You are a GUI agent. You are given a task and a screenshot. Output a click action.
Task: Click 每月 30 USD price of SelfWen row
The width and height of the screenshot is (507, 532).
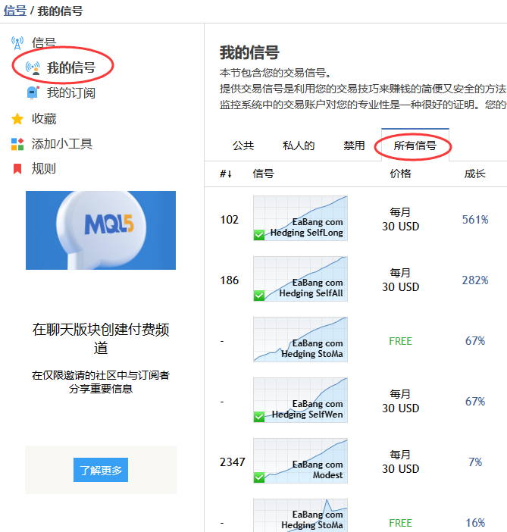point(400,402)
